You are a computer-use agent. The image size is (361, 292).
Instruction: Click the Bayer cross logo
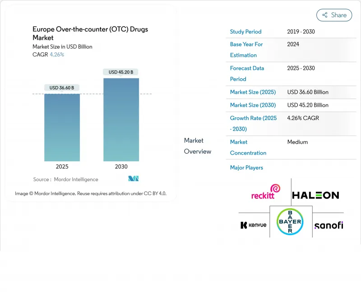(x=291, y=222)
